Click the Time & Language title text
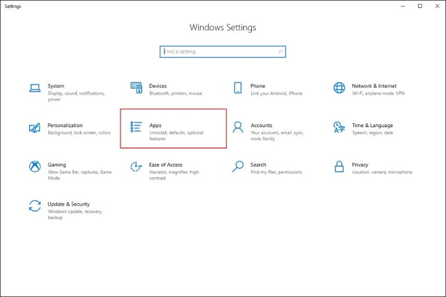 point(372,125)
